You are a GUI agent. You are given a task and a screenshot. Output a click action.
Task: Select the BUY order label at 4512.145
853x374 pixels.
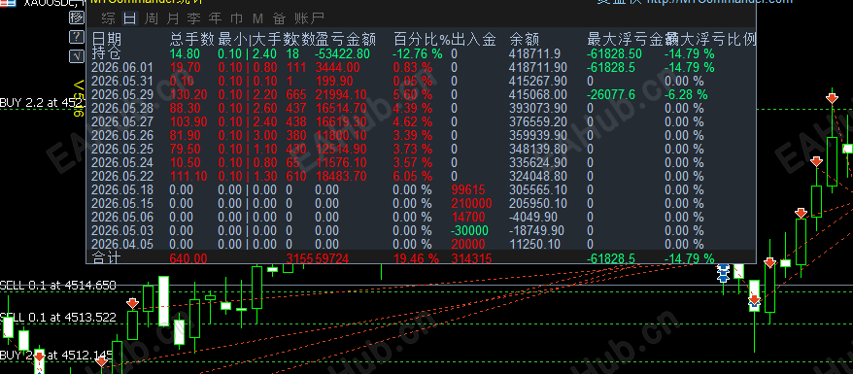(x=56, y=356)
